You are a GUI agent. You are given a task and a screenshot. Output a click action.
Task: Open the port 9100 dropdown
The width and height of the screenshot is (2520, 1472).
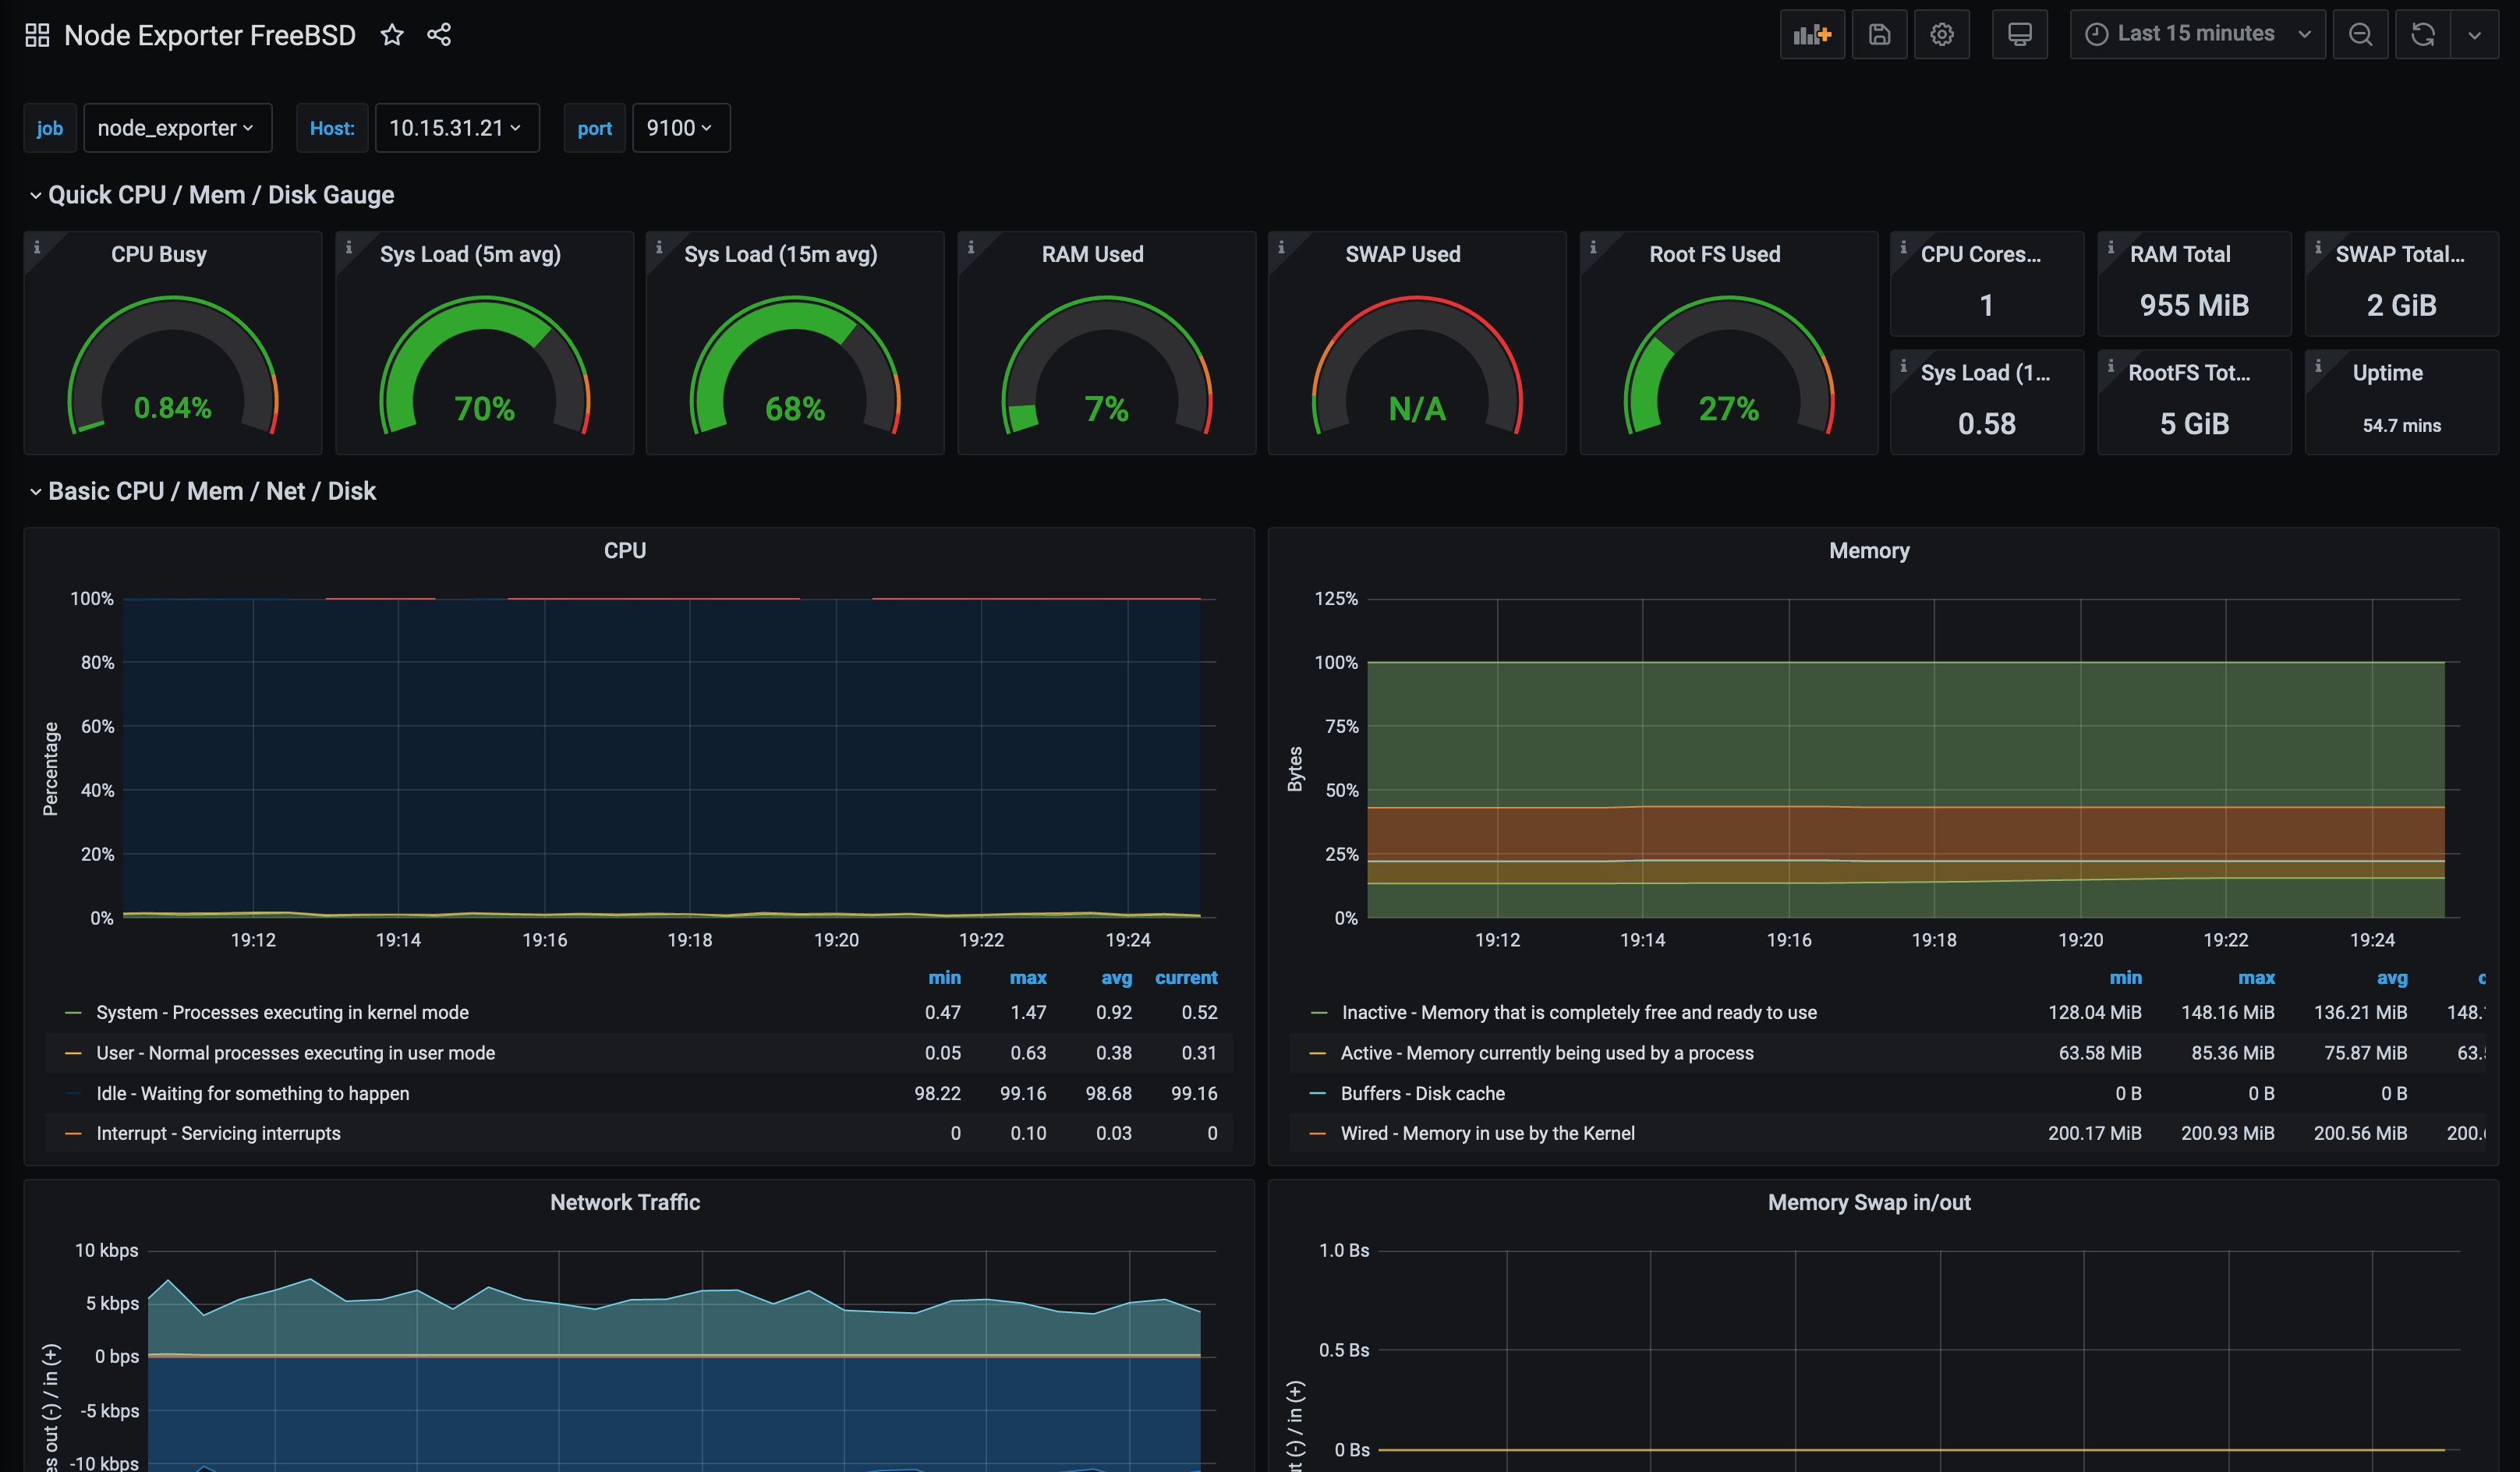[x=679, y=128]
